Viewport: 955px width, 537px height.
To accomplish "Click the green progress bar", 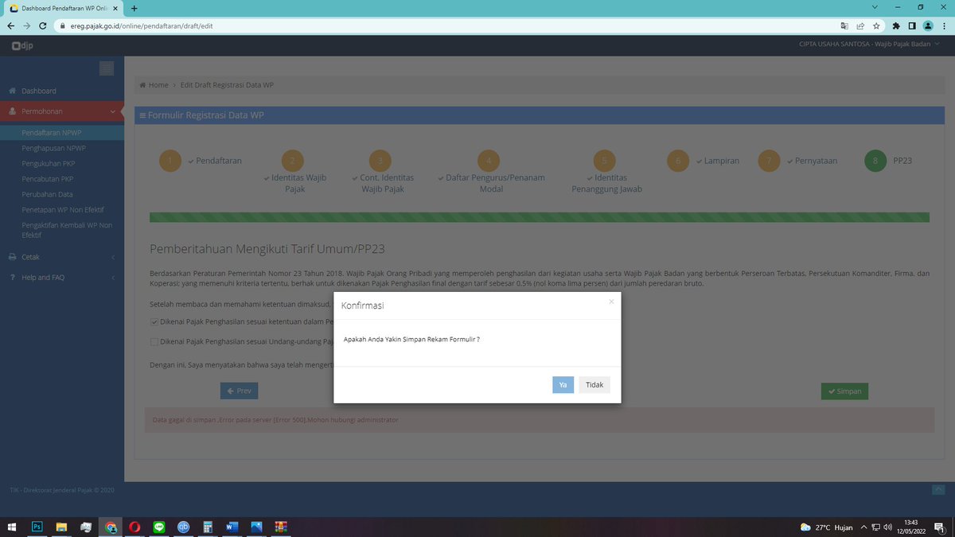I will tap(540, 217).
